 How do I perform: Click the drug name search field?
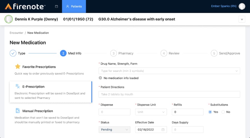click(169, 71)
